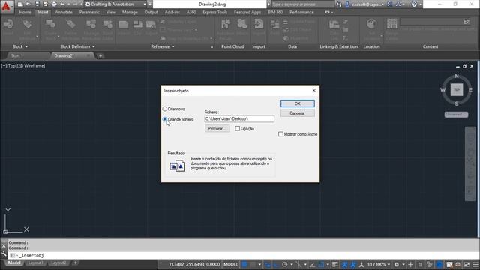The image size is (480, 270).
Task: Click the Ficheiro path input field
Action: [x=239, y=118]
